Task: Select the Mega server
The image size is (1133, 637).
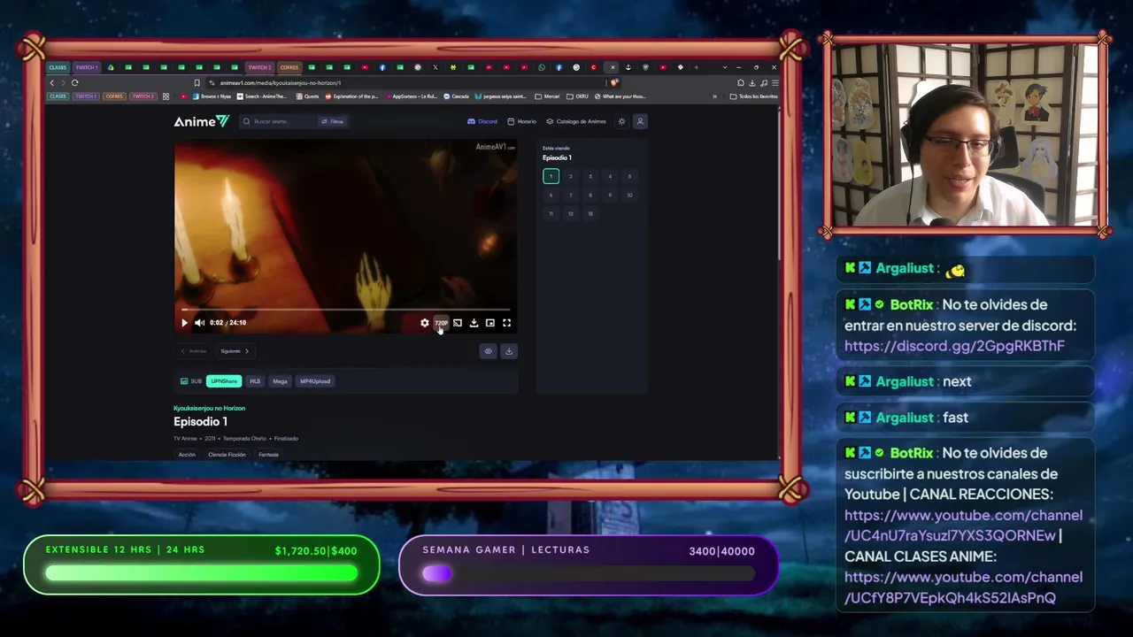Action: [280, 381]
